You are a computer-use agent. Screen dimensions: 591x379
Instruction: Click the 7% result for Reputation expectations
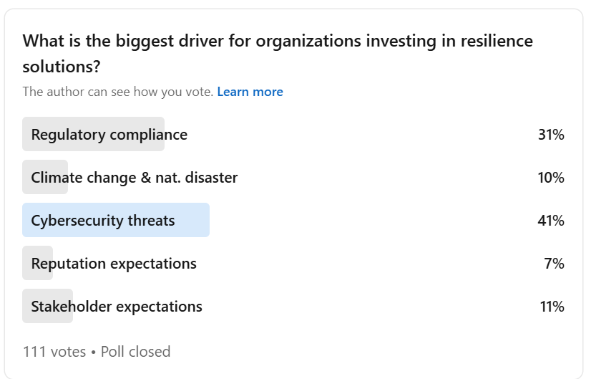click(x=554, y=264)
